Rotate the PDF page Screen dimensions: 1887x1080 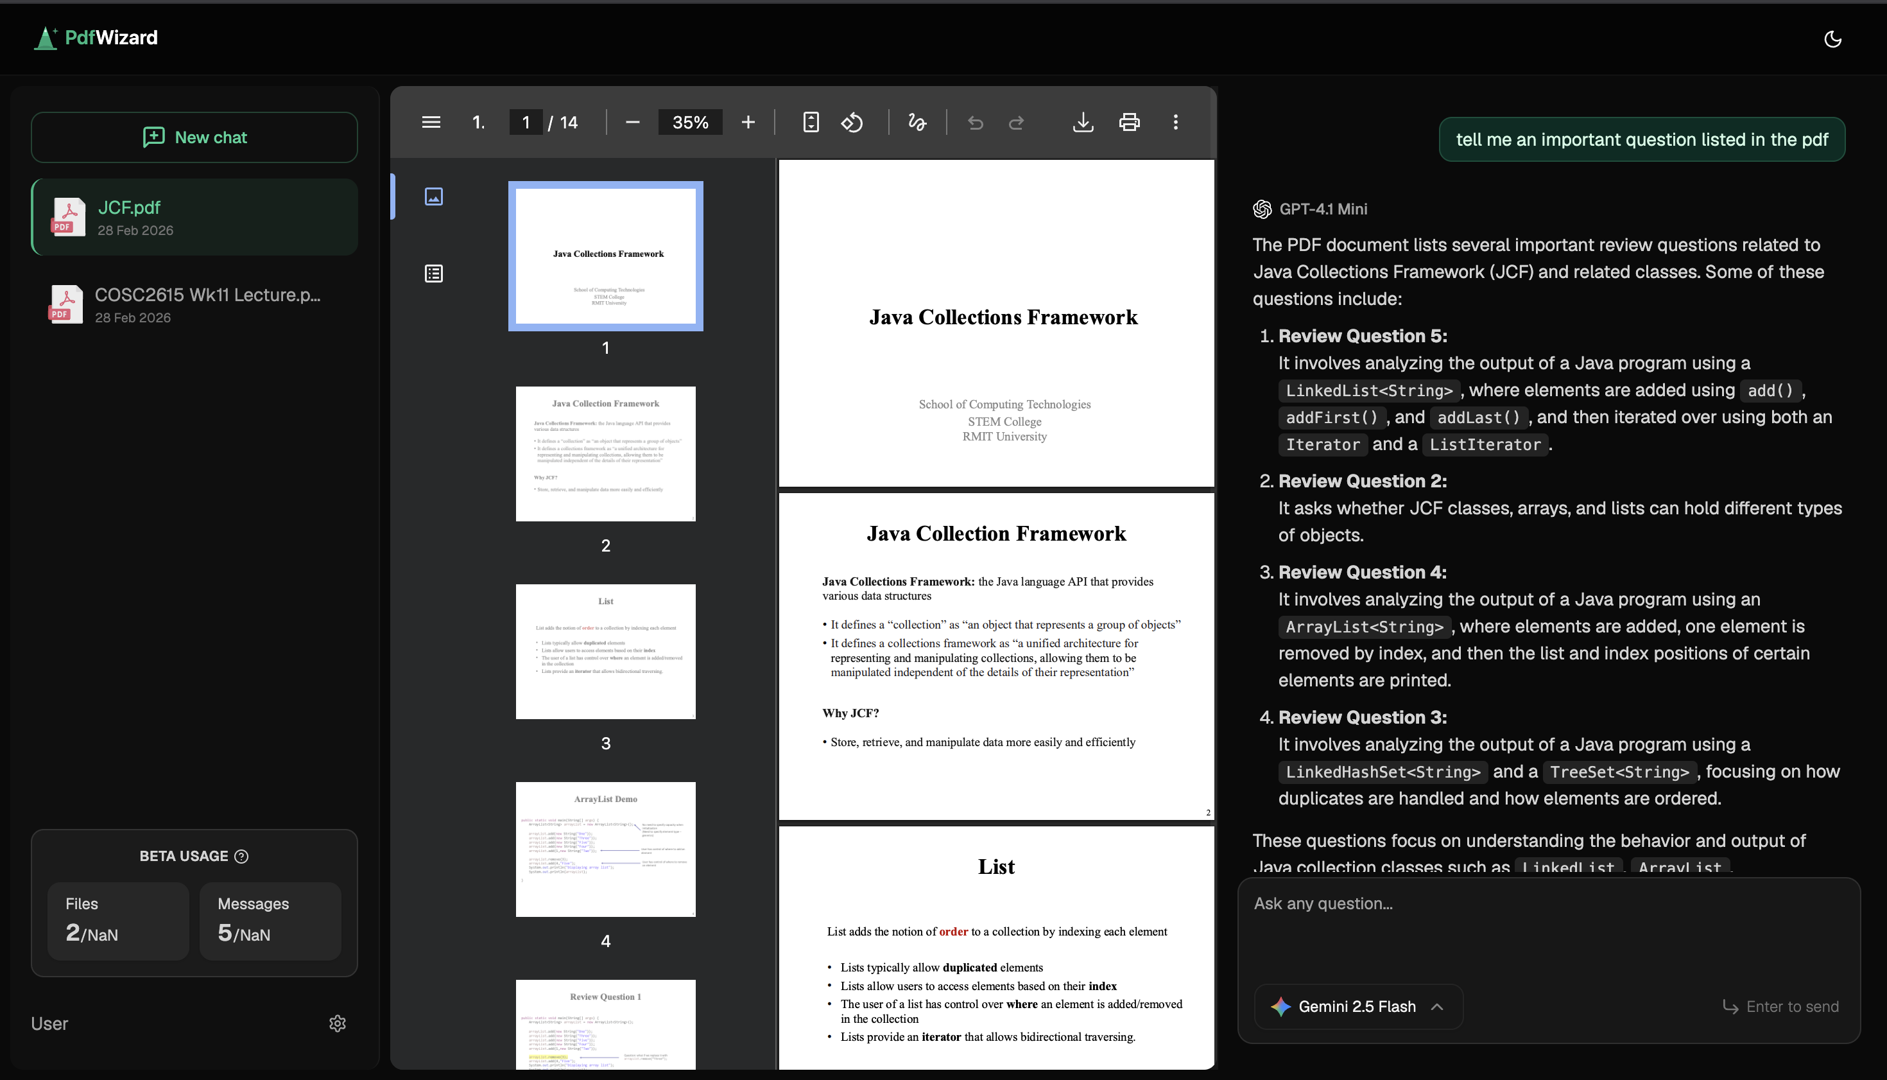(x=852, y=121)
